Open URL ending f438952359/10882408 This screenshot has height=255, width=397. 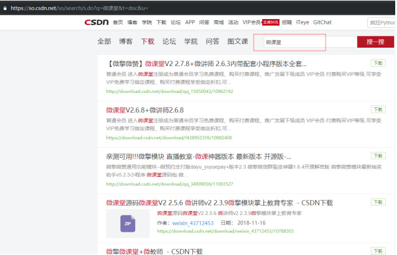tap(169, 138)
